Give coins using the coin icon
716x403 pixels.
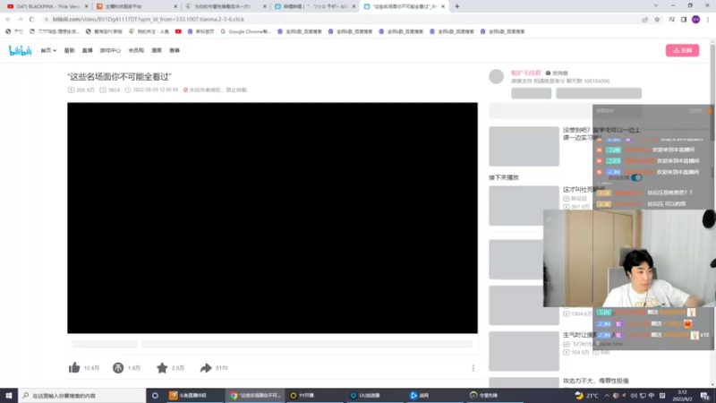pos(118,368)
